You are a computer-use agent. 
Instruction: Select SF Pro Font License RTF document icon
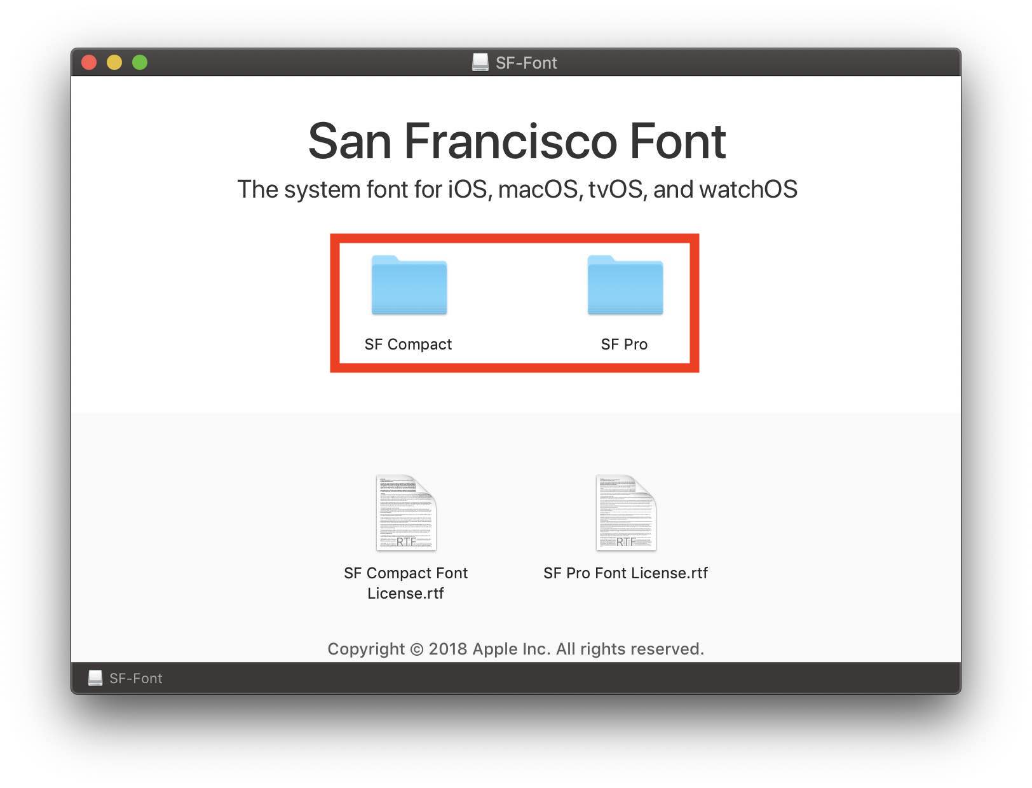[626, 513]
